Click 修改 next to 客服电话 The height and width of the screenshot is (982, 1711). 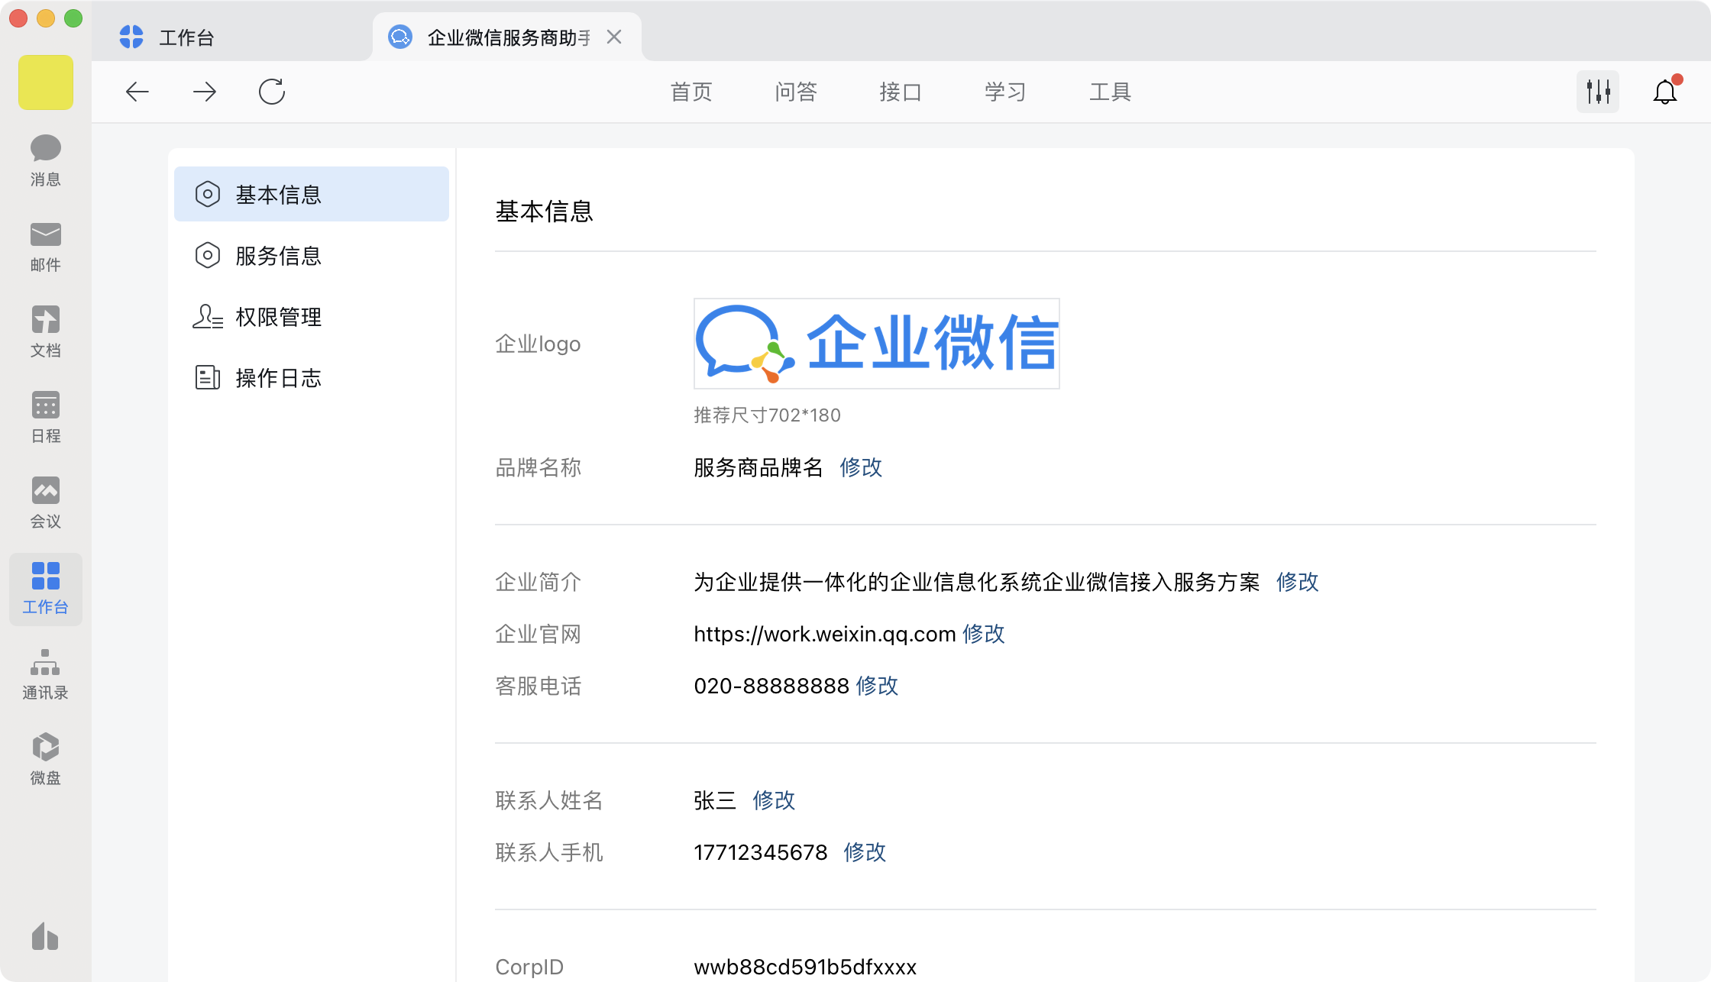point(877,686)
